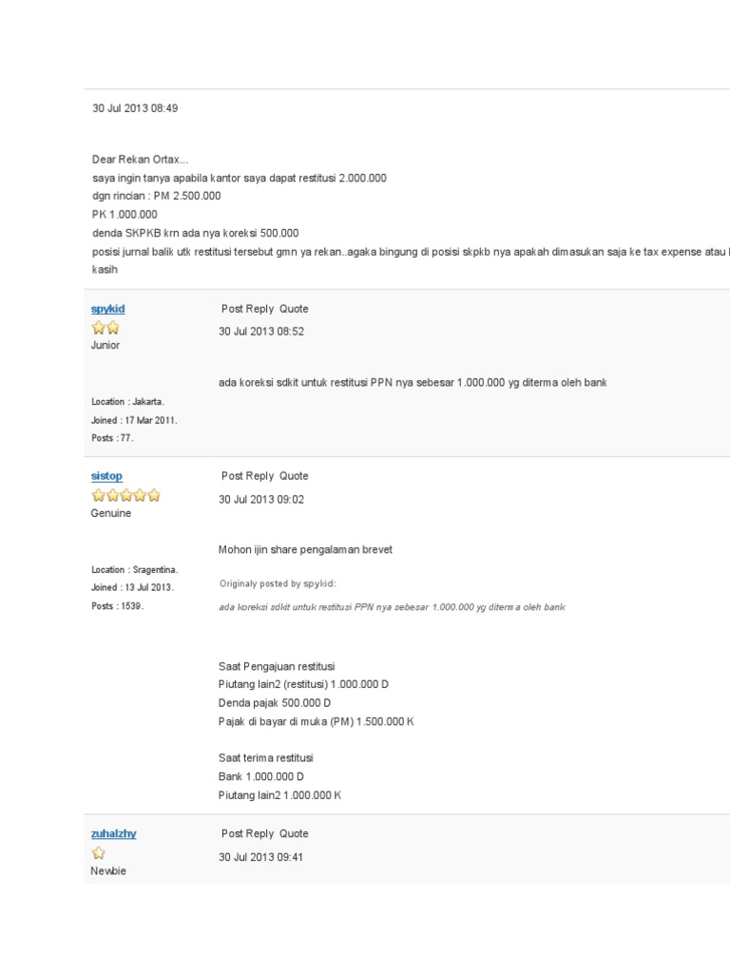Open spykid's user profile link
730x973 pixels.
108,309
